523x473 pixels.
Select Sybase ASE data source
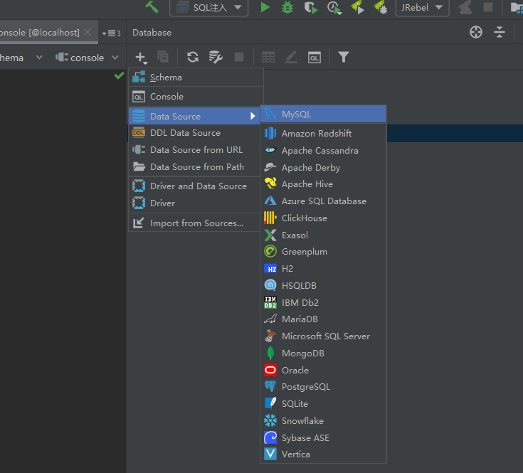coord(323,437)
